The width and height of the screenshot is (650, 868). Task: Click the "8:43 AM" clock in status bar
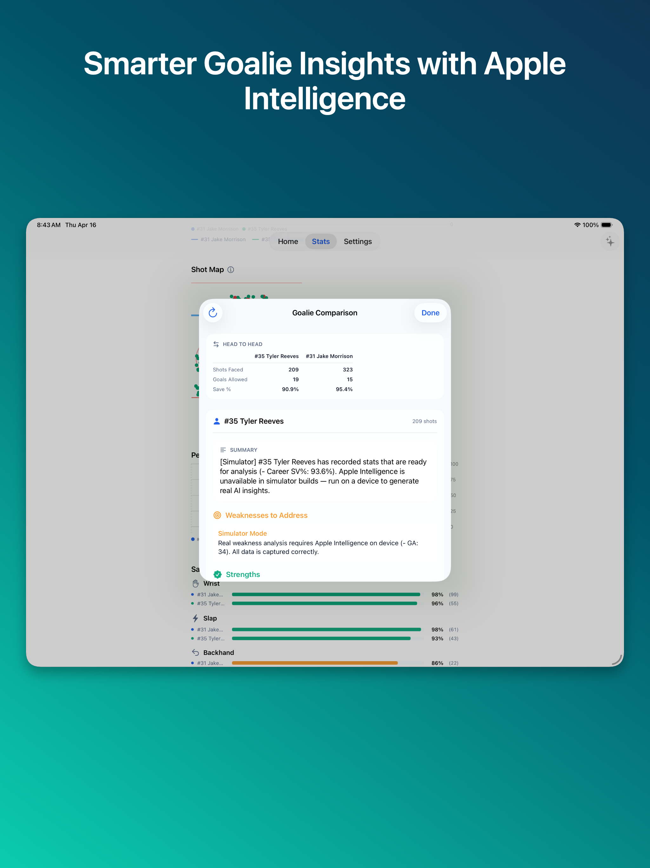click(49, 225)
